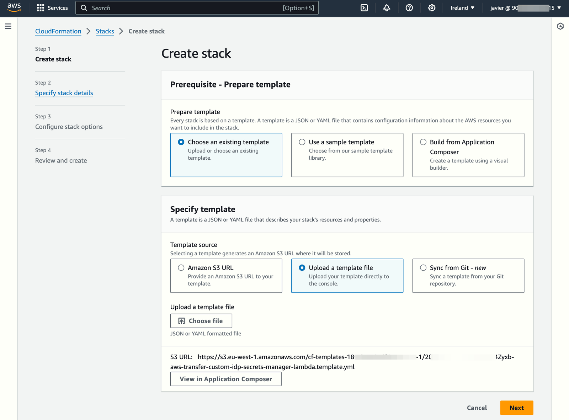Click the Choose file upload button
The image size is (569, 420).
[201, 321]
